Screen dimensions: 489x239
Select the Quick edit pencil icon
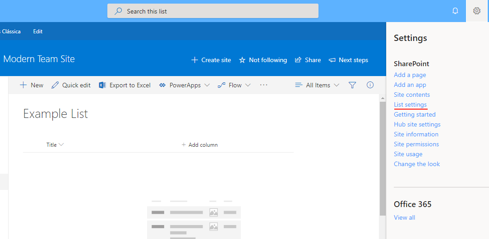click(x=55, y=85)
